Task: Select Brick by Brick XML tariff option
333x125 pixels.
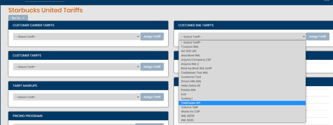Action: (242, 68)
